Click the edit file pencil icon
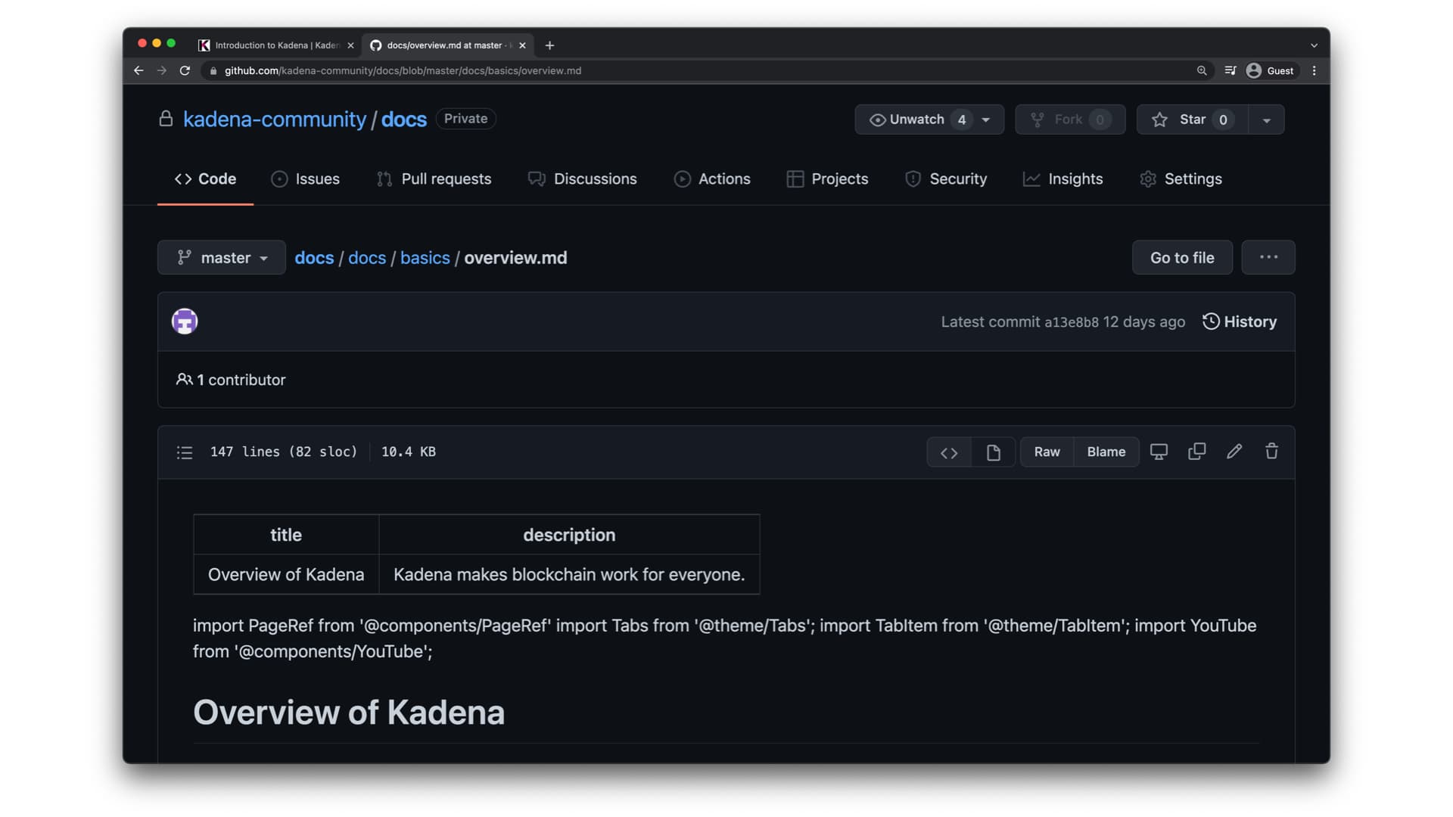The width and height of the screenshot is (1453, 817). click(1234, 451)
